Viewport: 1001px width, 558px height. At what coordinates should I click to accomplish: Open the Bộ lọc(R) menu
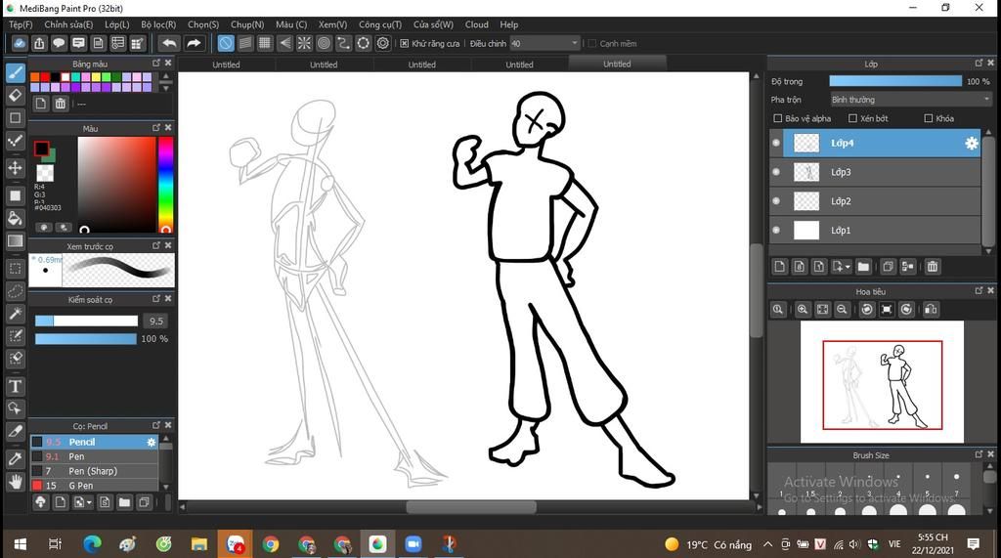coord(158,24)
